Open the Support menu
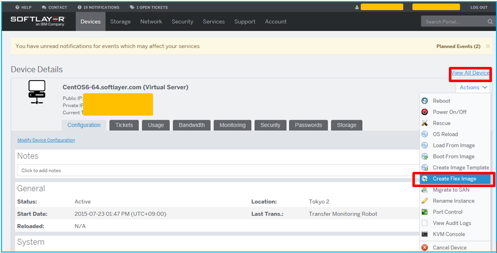 [x=245, y=22]
